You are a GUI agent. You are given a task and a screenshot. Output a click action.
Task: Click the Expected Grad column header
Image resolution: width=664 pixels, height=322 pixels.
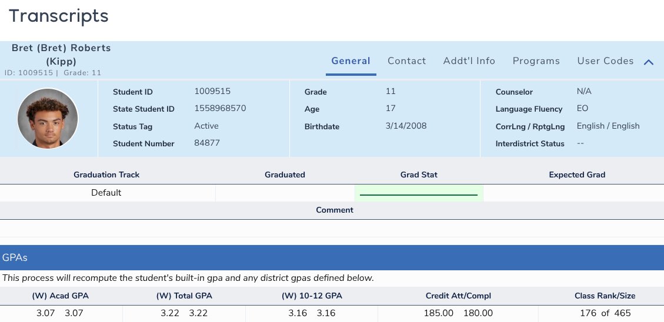577,175
